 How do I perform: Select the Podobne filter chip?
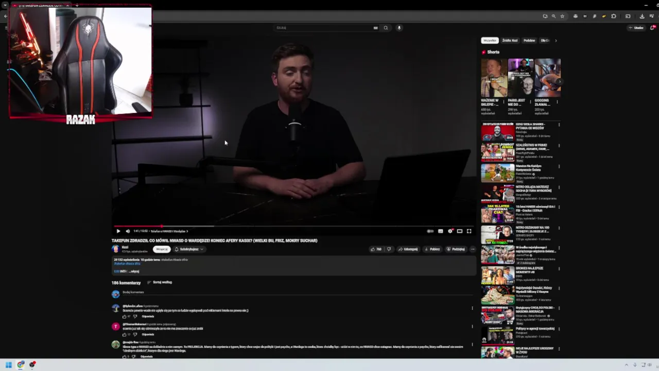pos(529,40)
